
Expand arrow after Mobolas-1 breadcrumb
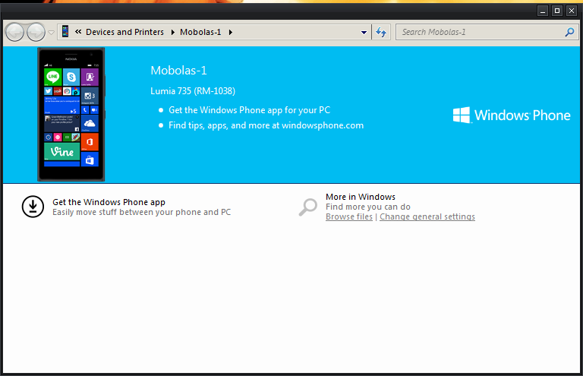pyautogui.click(x=231, y=33)
